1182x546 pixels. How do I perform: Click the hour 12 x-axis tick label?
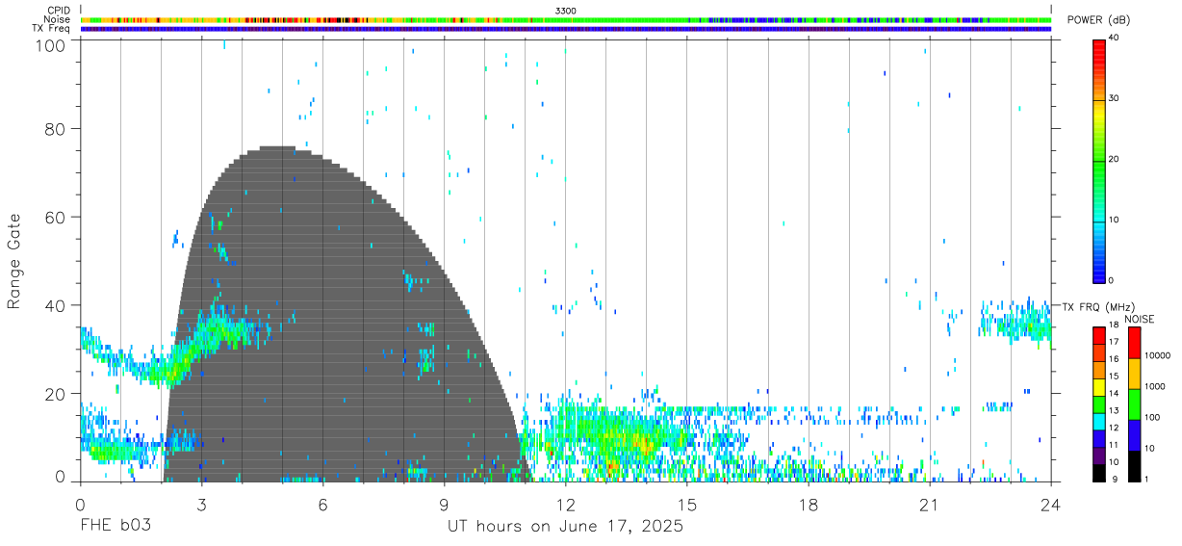tap(565, 503)
